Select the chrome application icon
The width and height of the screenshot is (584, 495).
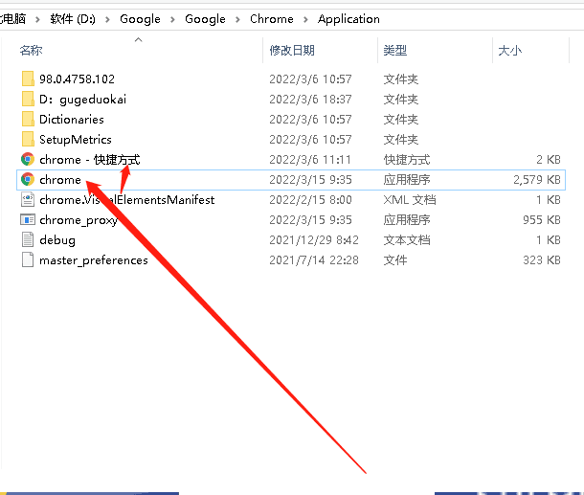28,180
